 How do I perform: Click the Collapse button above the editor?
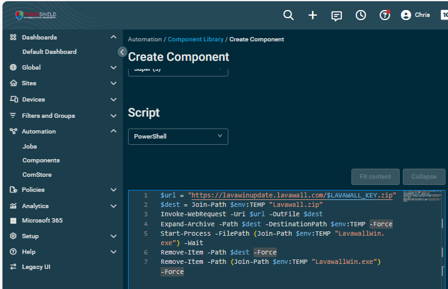coord(424,177)
